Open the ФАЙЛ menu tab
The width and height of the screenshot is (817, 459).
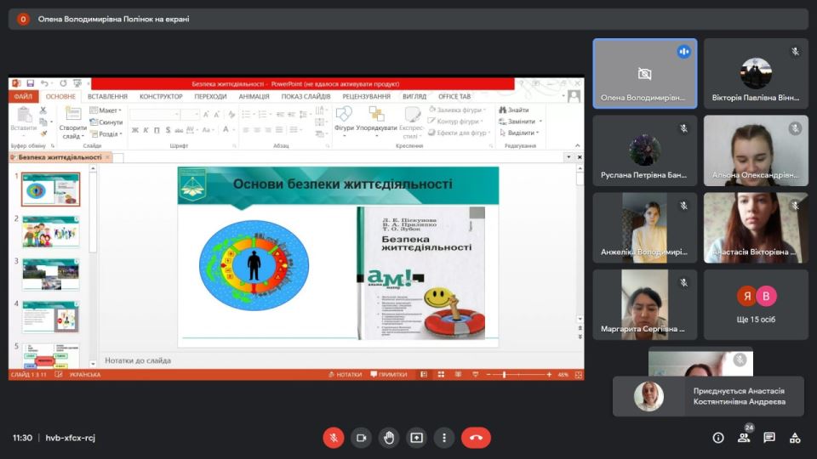[24, 97]
